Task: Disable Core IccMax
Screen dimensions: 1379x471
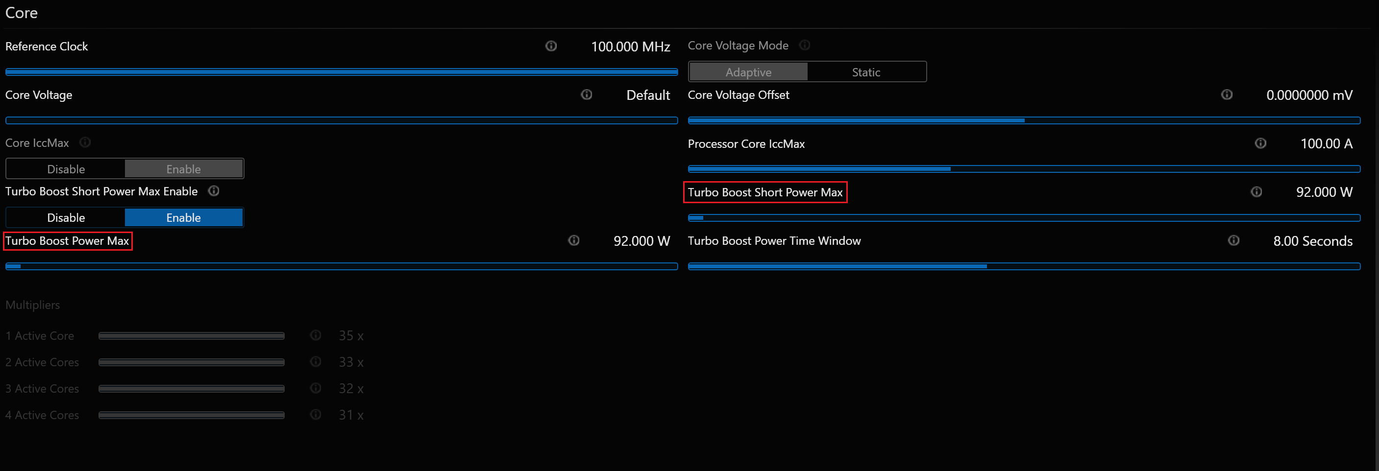Action: point(66,169)
